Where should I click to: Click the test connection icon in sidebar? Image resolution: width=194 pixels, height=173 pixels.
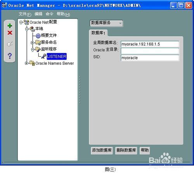click(x=10, y=44)
